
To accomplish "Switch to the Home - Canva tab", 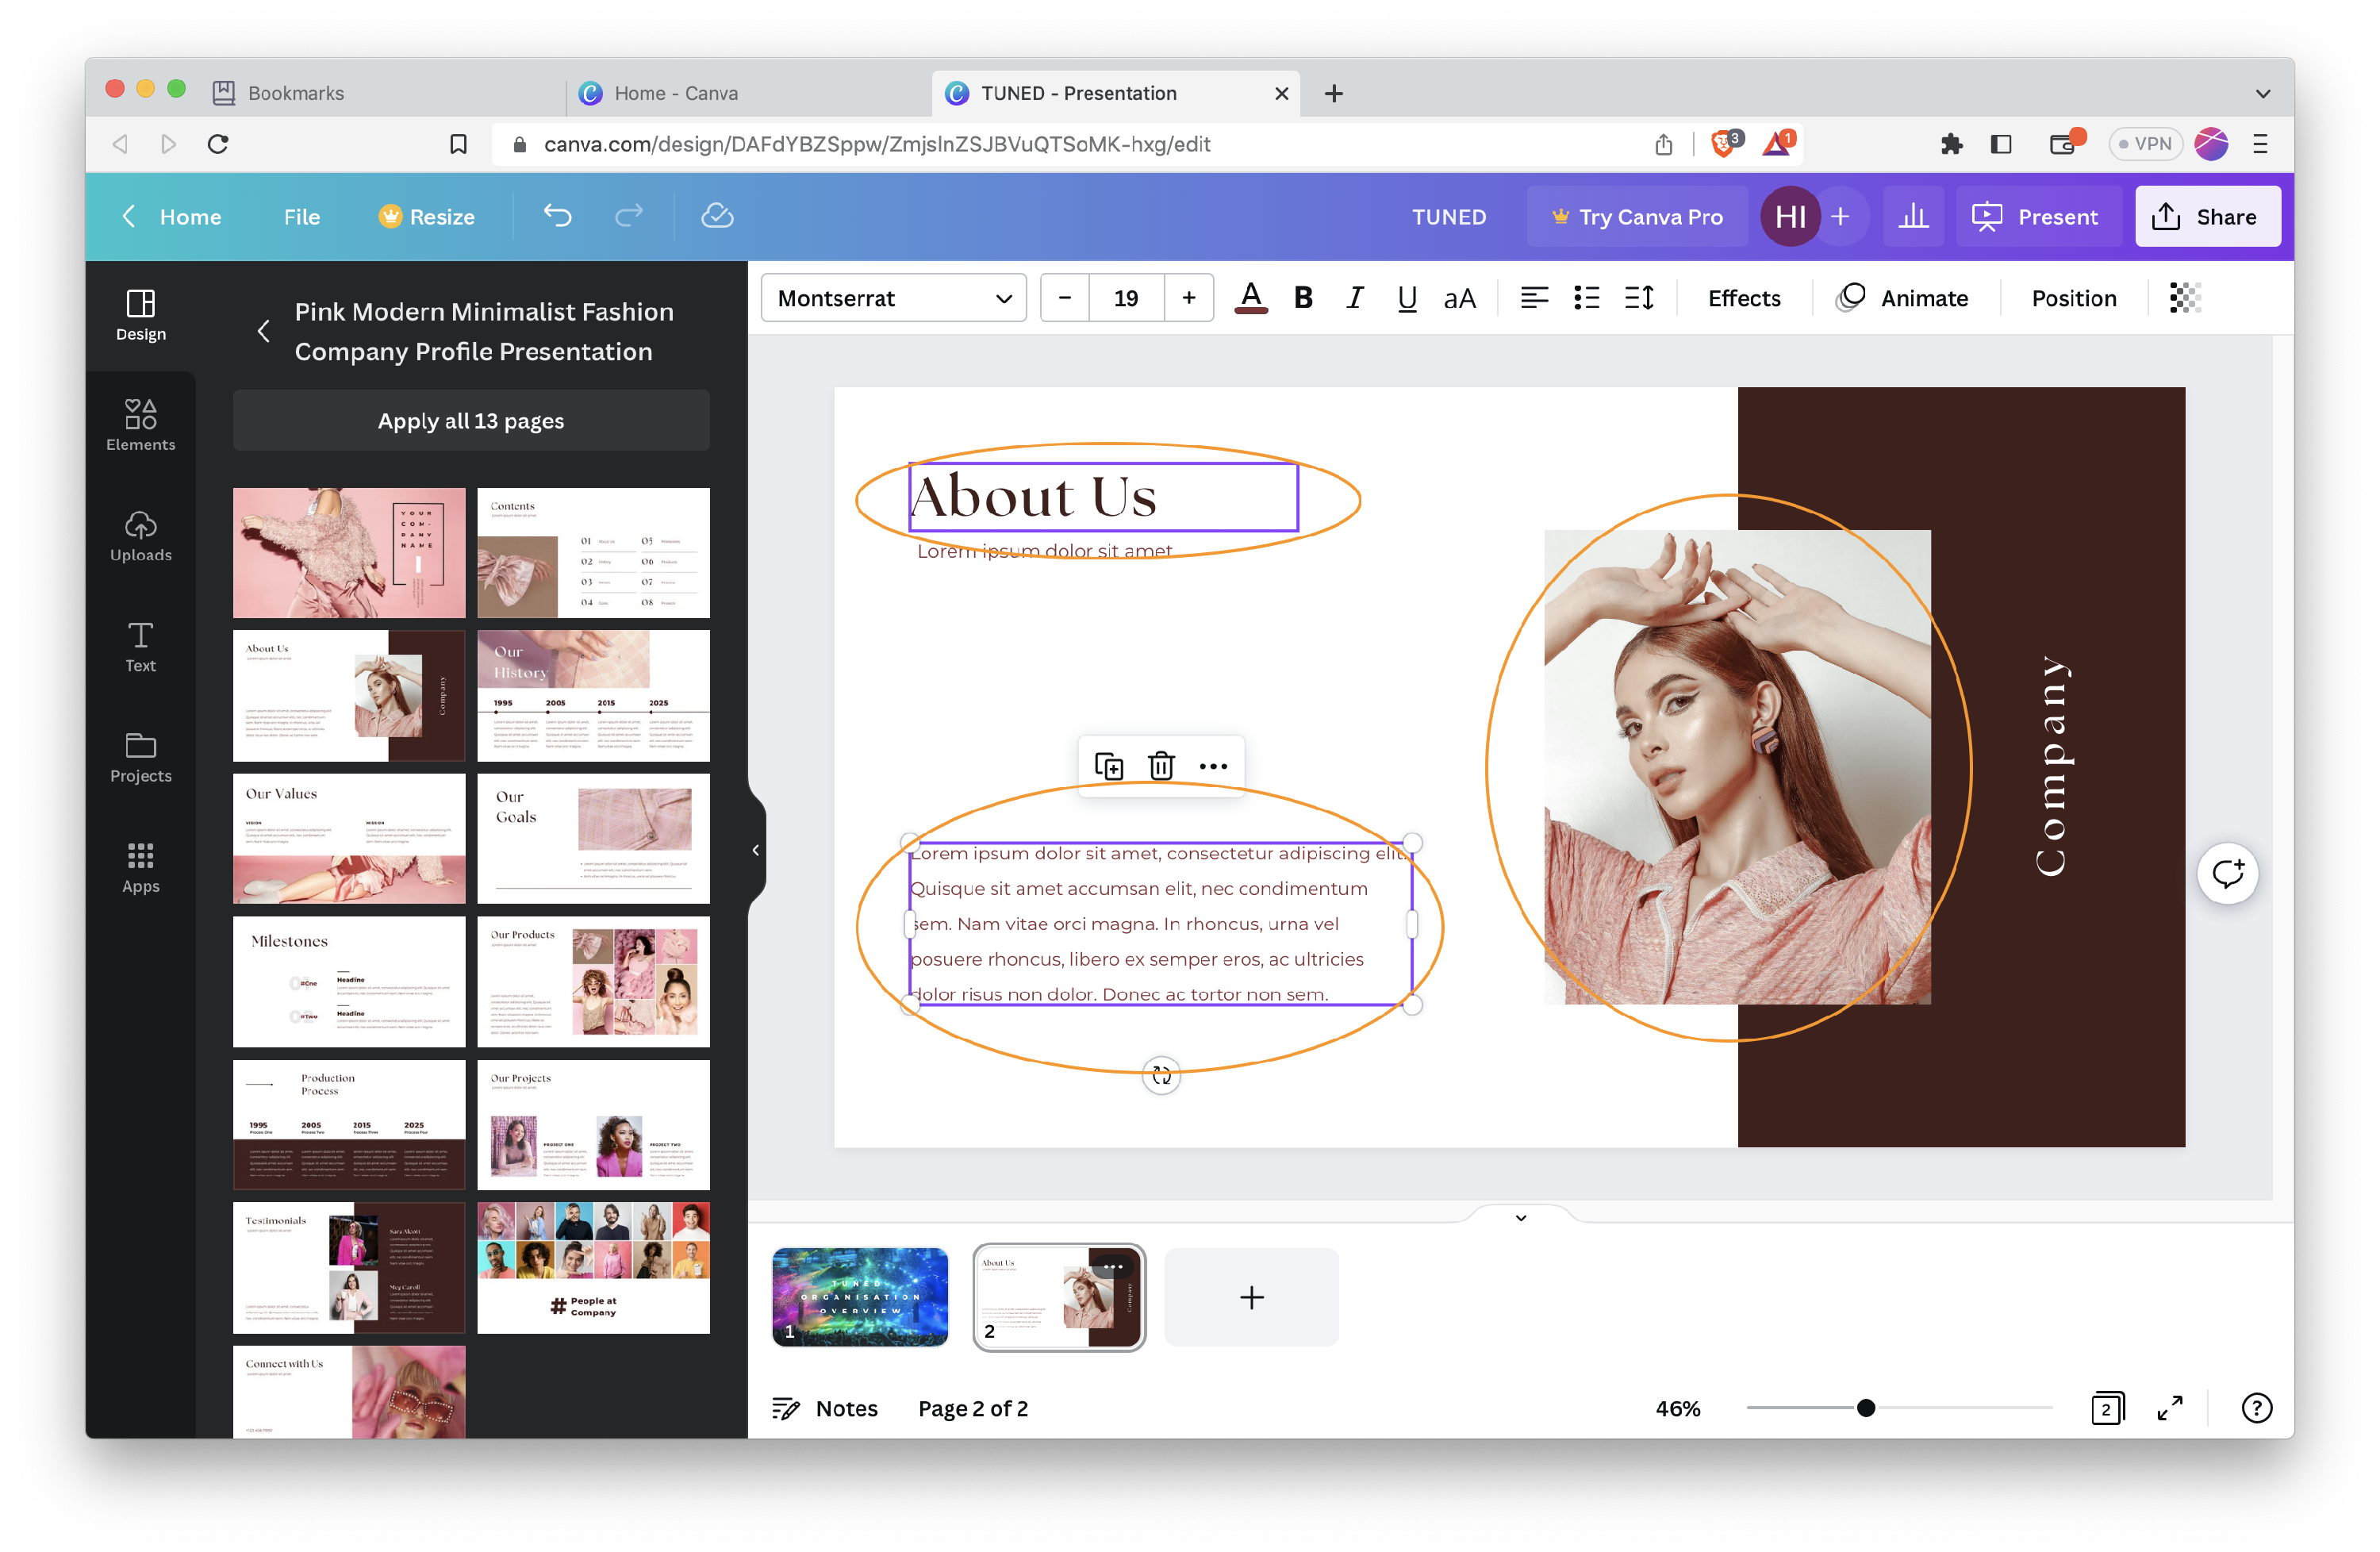I will pos(680,93).
